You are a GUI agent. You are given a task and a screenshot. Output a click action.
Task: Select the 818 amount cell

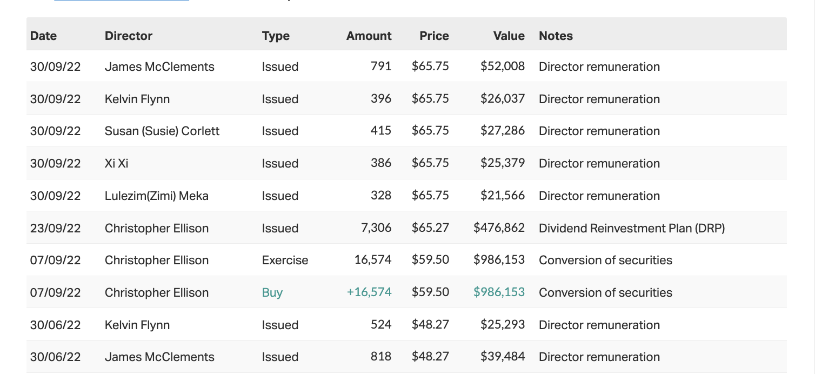[381, 357]
